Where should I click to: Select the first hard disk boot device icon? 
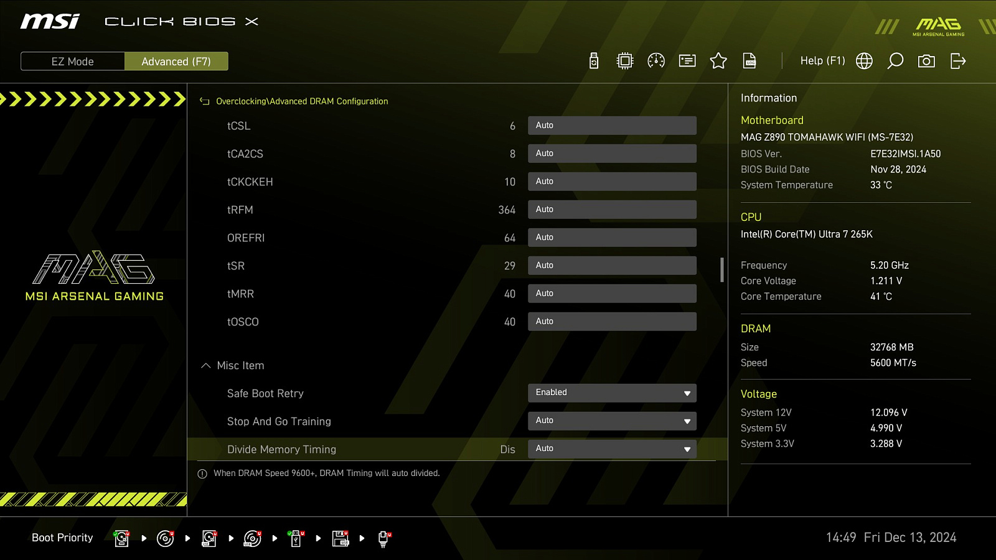(x=121, y=538)
